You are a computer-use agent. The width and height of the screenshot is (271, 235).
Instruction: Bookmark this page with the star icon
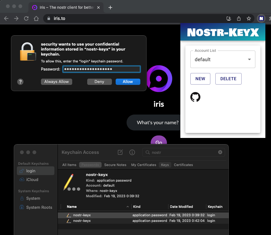(x=249, y=18)
